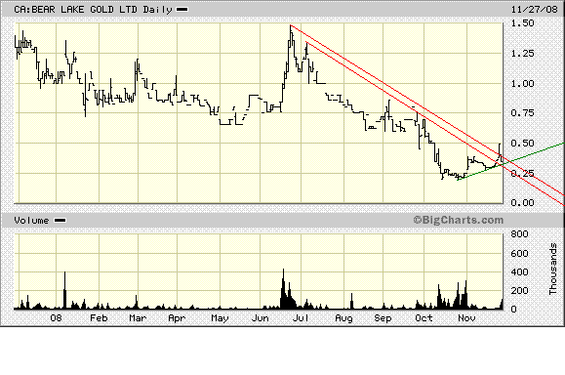The height and width of the screenshot is (375, 565).
Task: Click the 1.25 price axis label
Action: (x=522, y=54)
